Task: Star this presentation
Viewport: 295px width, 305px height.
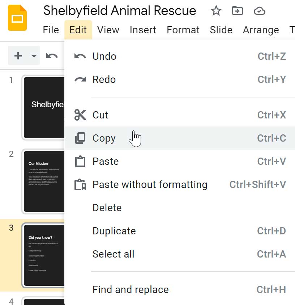Action: (216, 11)
